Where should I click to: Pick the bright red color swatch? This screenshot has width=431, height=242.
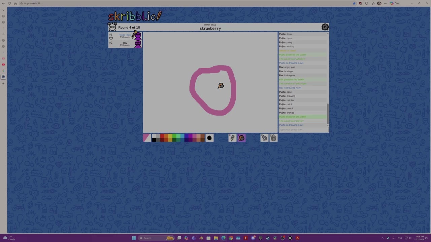162,136
